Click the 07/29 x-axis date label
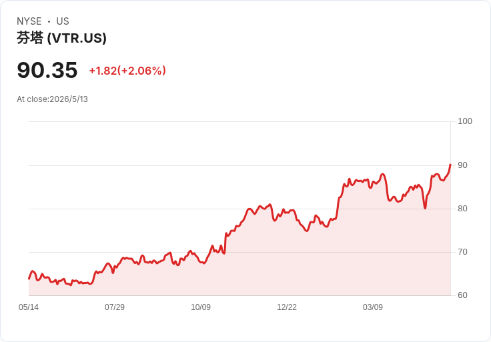 pos(115,307)
